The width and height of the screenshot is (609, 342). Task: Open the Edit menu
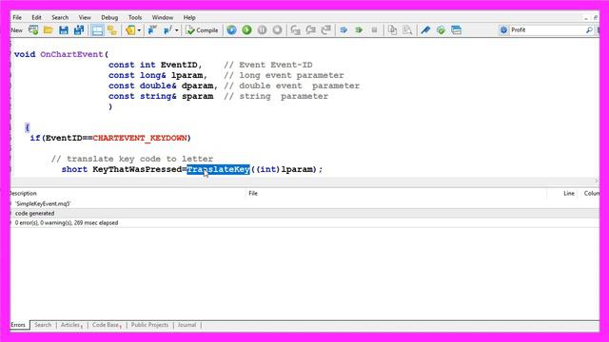coord(36,17)
